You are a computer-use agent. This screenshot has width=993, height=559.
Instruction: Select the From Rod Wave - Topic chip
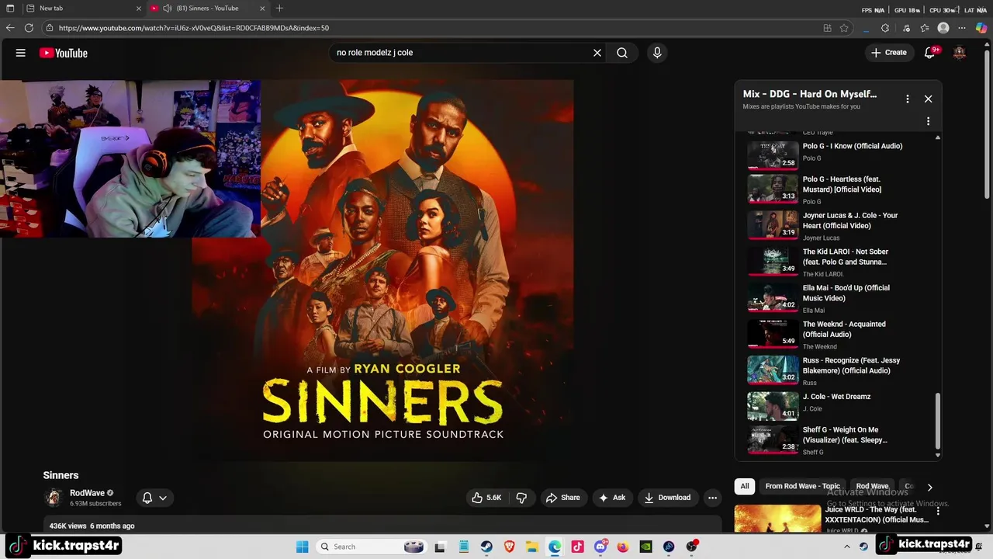tap(802, 486)
